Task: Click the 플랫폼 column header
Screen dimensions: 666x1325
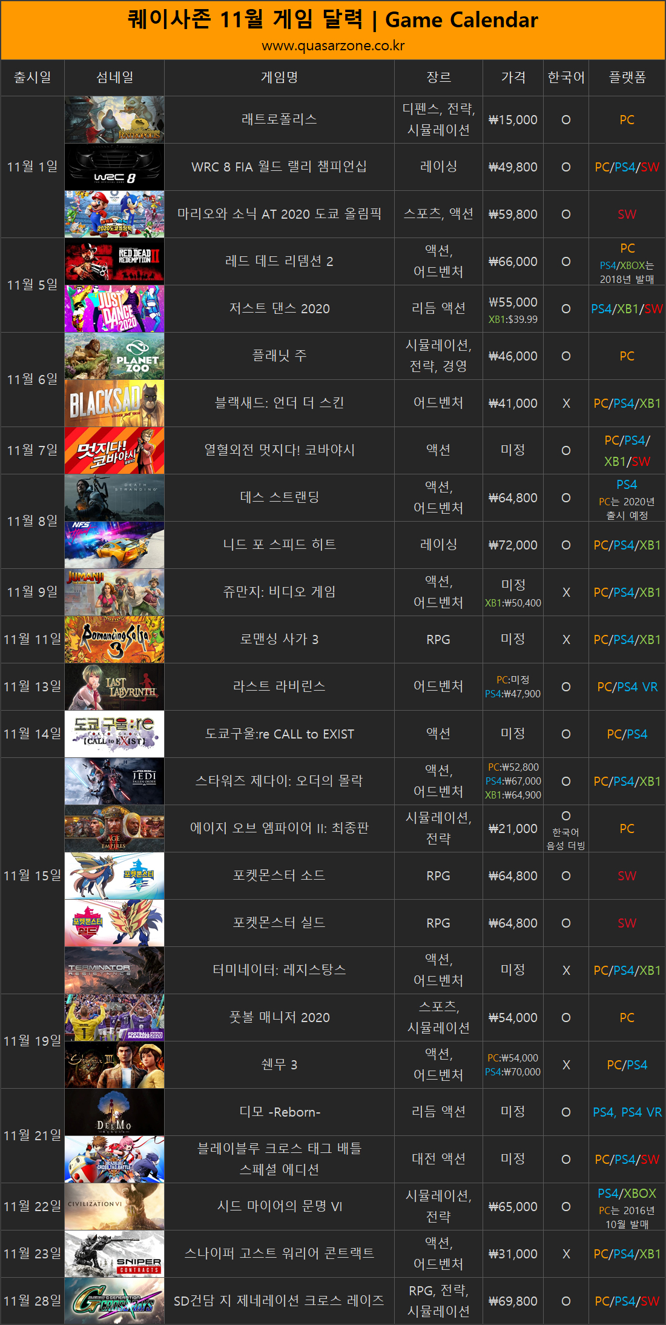Action: (627, 78)
